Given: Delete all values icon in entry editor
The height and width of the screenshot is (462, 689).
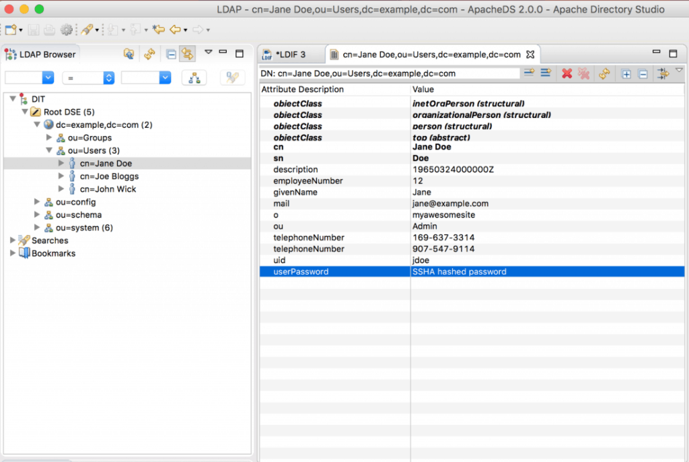Looking at the screenshot, I should (583, 73).
